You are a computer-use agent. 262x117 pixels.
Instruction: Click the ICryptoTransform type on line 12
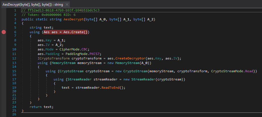pos(54,58)
